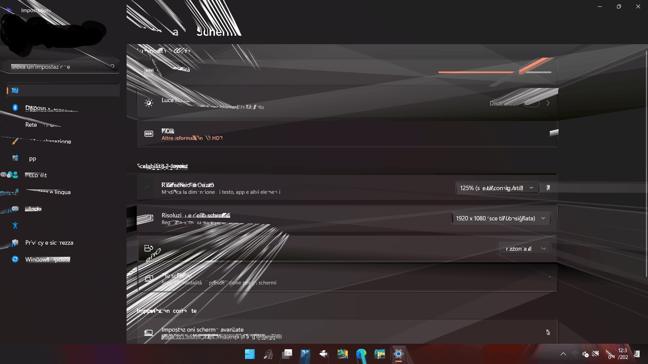Click the advanced display settings monitor icon
Image resolution: width=648 pixels, height=364 pixels.
click(149, 333)
